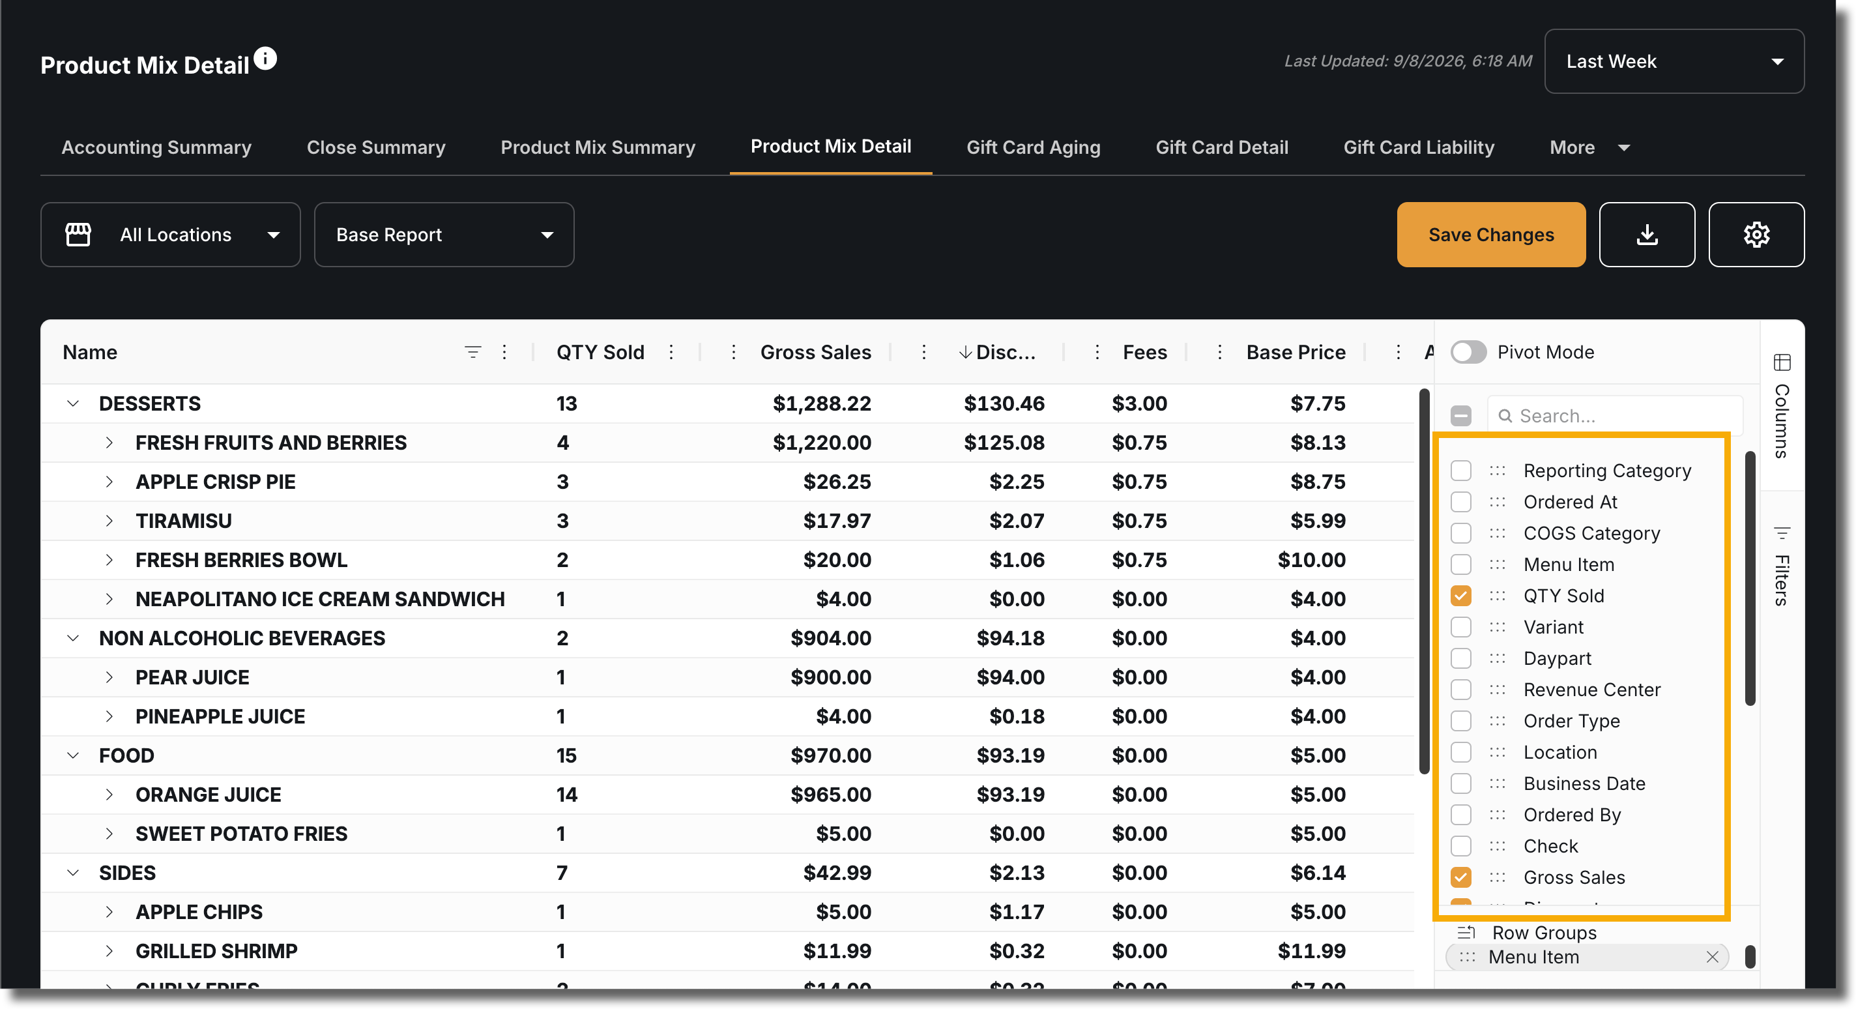The width and height of the screenshot is (1856, 1009).
Task: Open the Discount column three-dot menu
Action: click(x=923, y=352)
